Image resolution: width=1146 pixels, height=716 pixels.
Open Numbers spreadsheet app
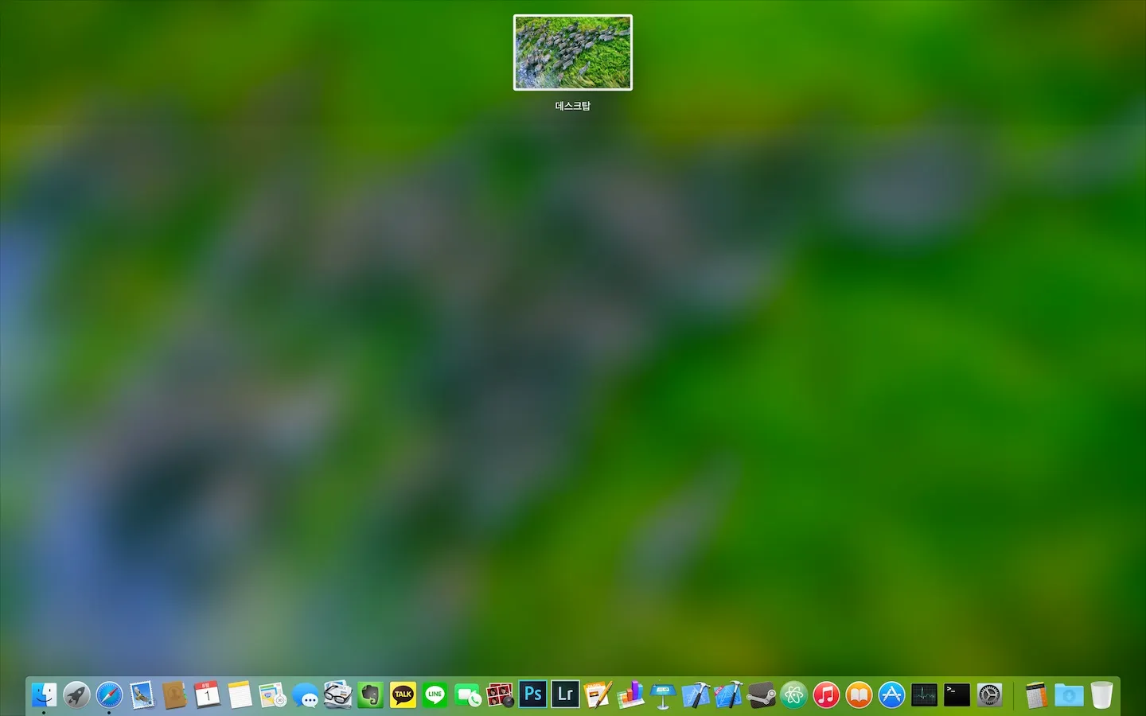click(x=630, y=695)
